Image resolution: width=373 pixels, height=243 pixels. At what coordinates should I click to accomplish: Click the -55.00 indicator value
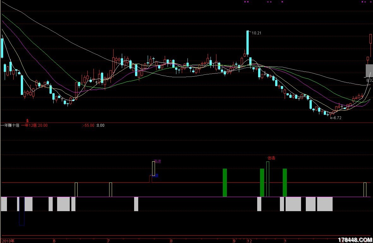[89, 125]
